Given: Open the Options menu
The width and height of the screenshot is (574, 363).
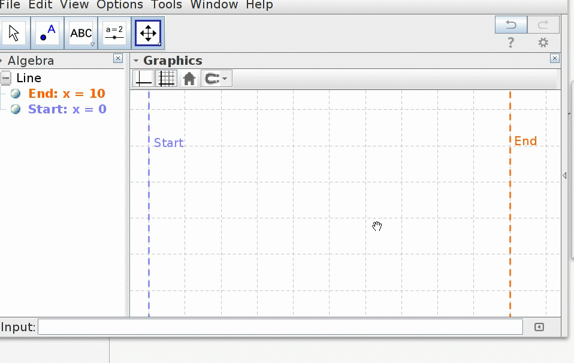Looking at the screenshot, I should (120, 5).
